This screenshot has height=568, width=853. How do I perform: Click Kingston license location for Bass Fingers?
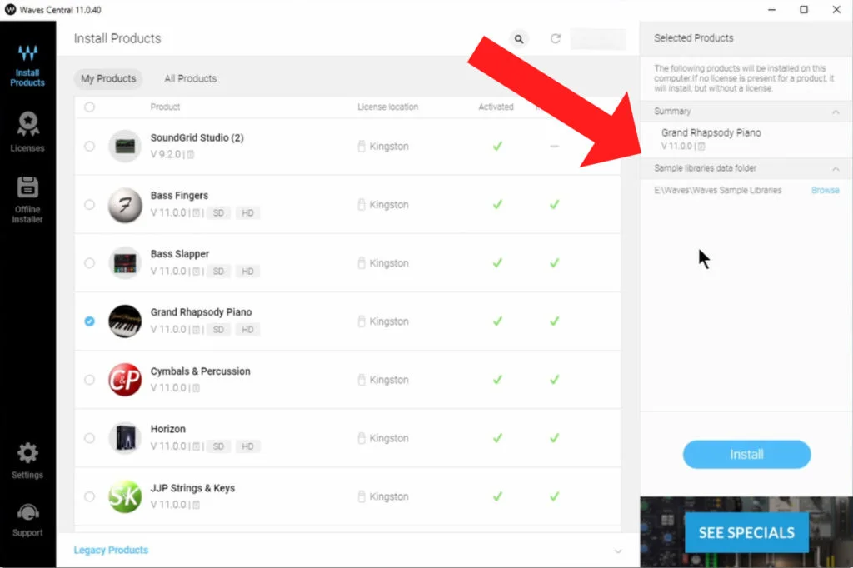coord(383,205)
